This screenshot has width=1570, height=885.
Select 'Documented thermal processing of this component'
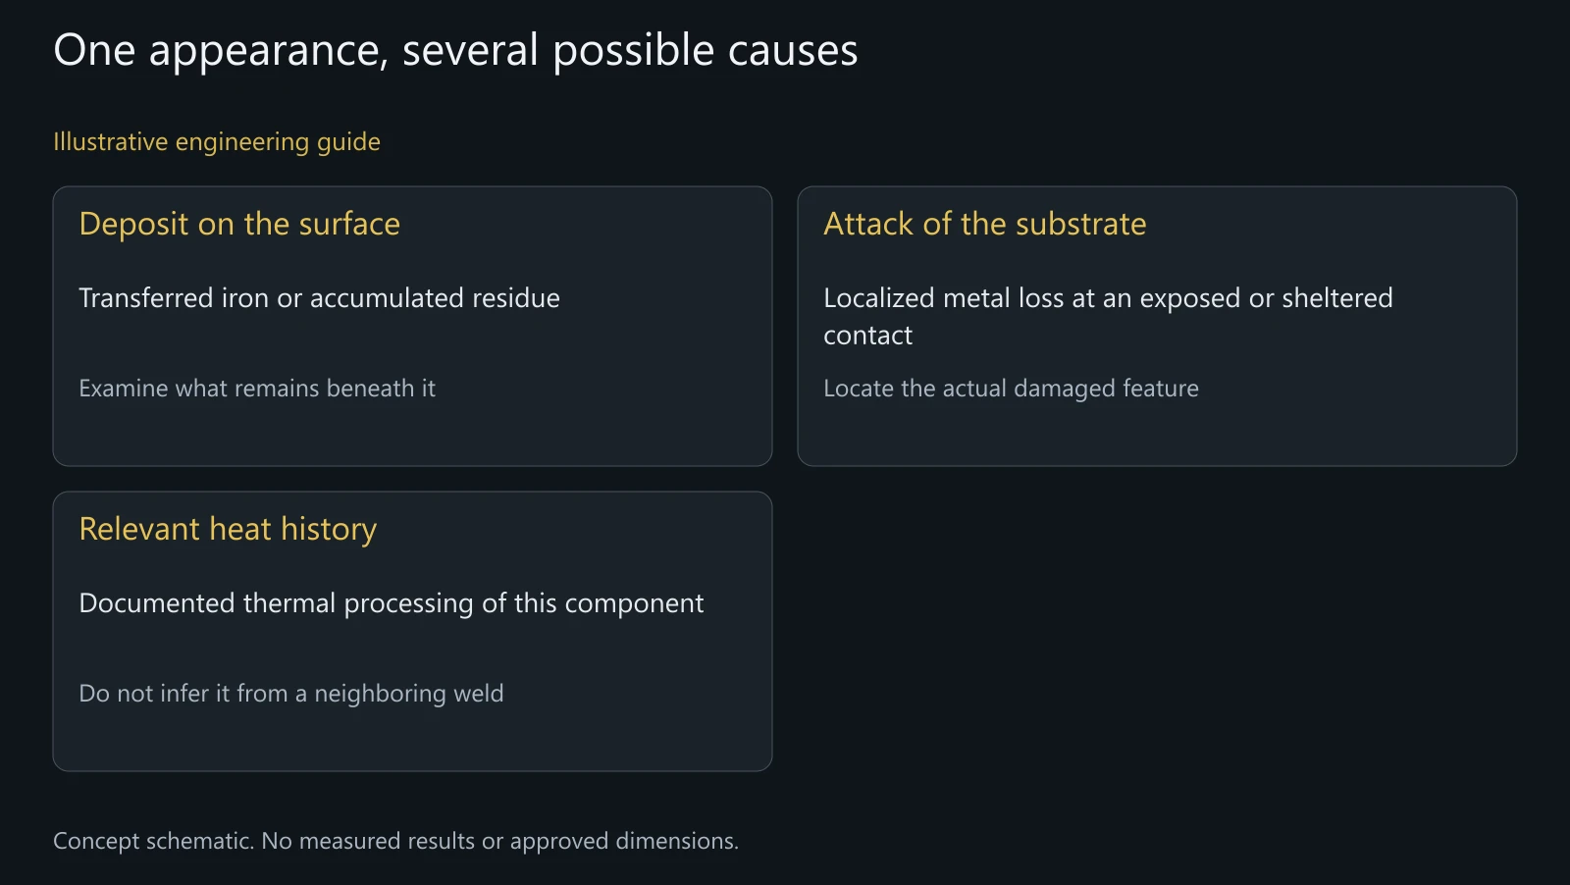[392, 603]
